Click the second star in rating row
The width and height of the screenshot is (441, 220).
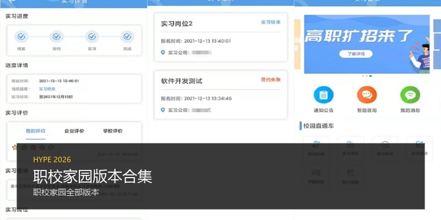click(x=24, y=147)
